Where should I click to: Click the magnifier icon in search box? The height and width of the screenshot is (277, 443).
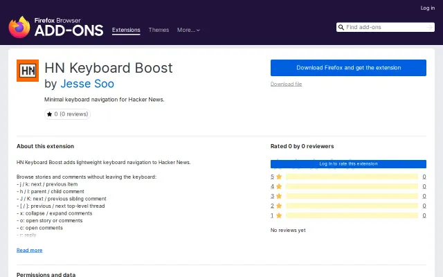click(341, 27)
